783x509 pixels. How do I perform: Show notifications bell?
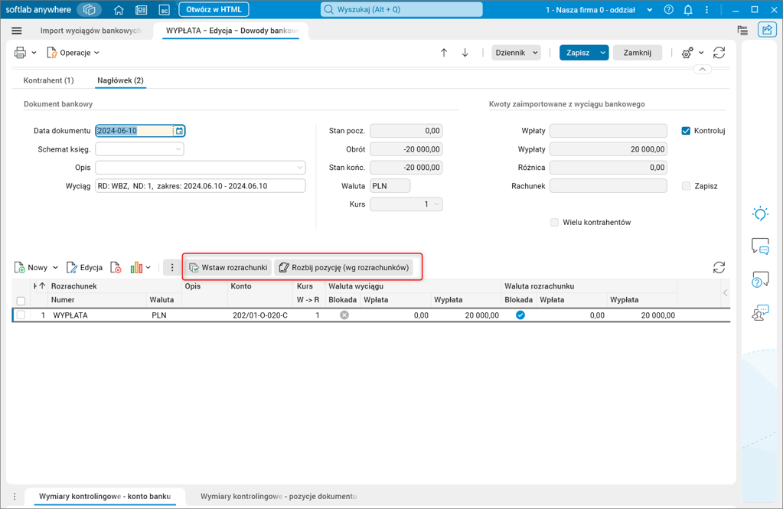[687, 10]
